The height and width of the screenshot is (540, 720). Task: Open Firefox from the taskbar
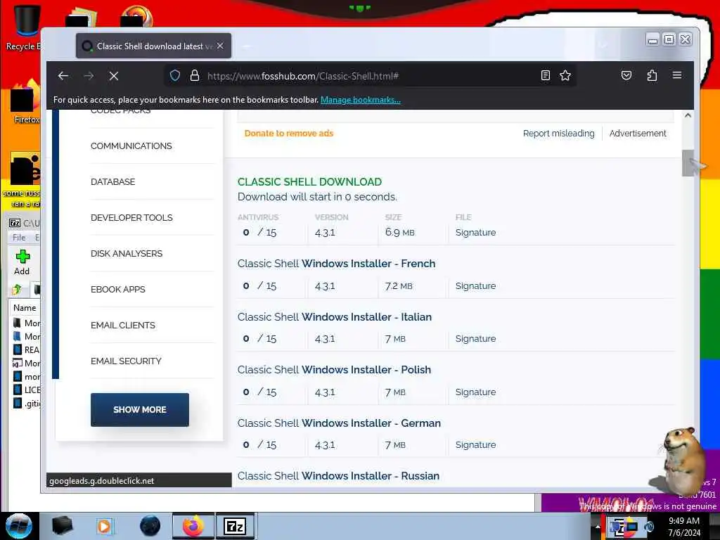(193, 526)
